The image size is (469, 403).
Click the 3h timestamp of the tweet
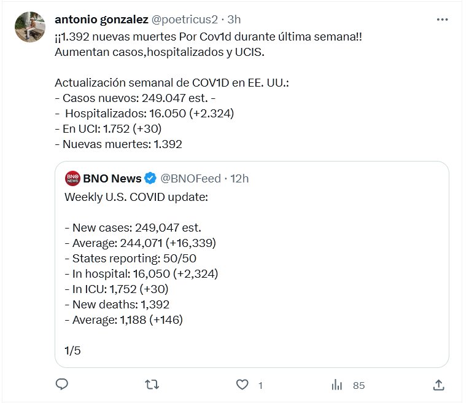[x=234, y=20]
